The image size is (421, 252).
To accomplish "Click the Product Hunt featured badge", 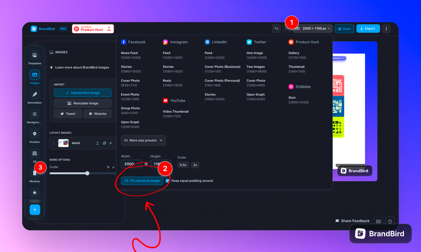I will (93, 29).
